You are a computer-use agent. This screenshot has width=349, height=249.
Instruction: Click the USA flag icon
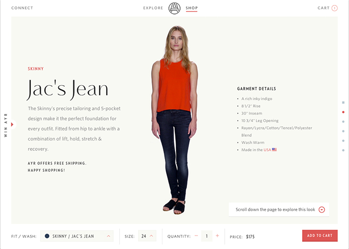tap(274, 149)
